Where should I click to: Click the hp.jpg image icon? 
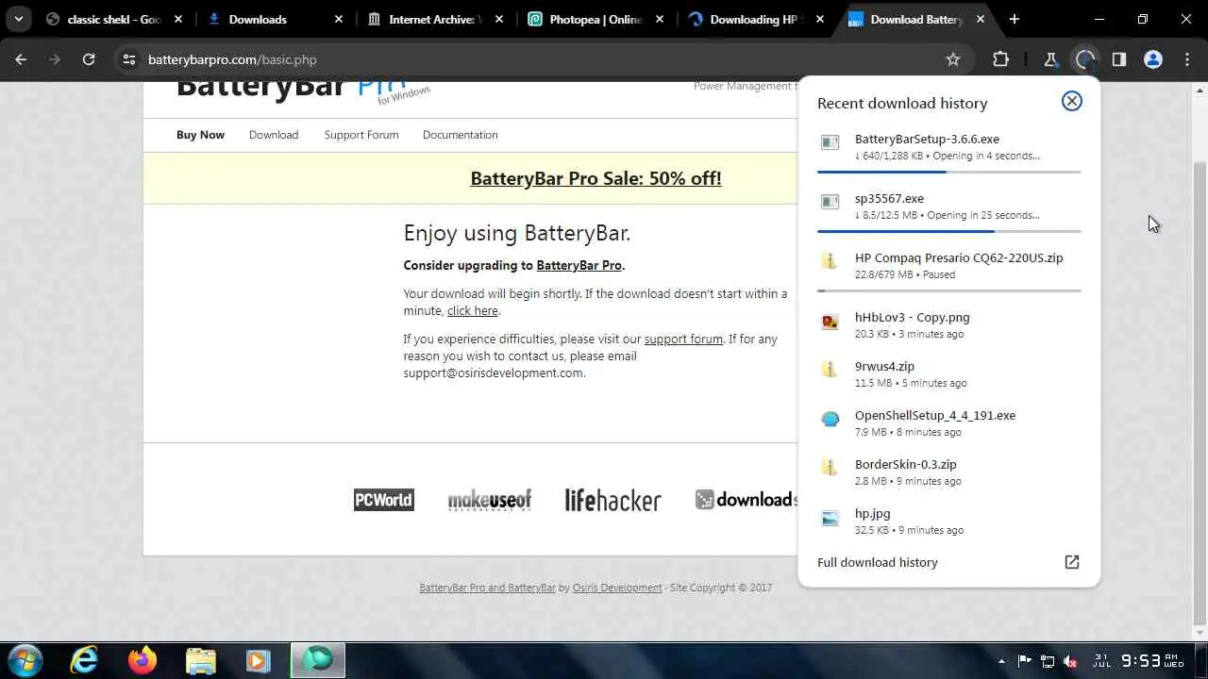coord(830,517)
